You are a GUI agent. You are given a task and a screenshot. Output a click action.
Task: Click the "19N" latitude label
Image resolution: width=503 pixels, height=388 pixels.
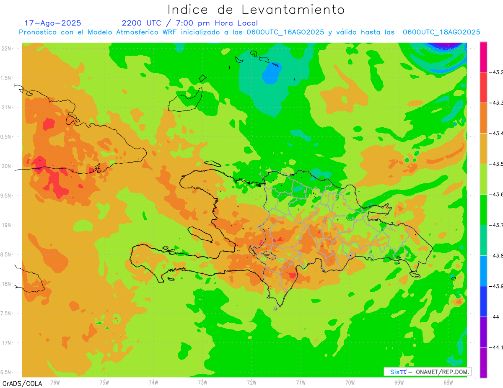point(7,225)
